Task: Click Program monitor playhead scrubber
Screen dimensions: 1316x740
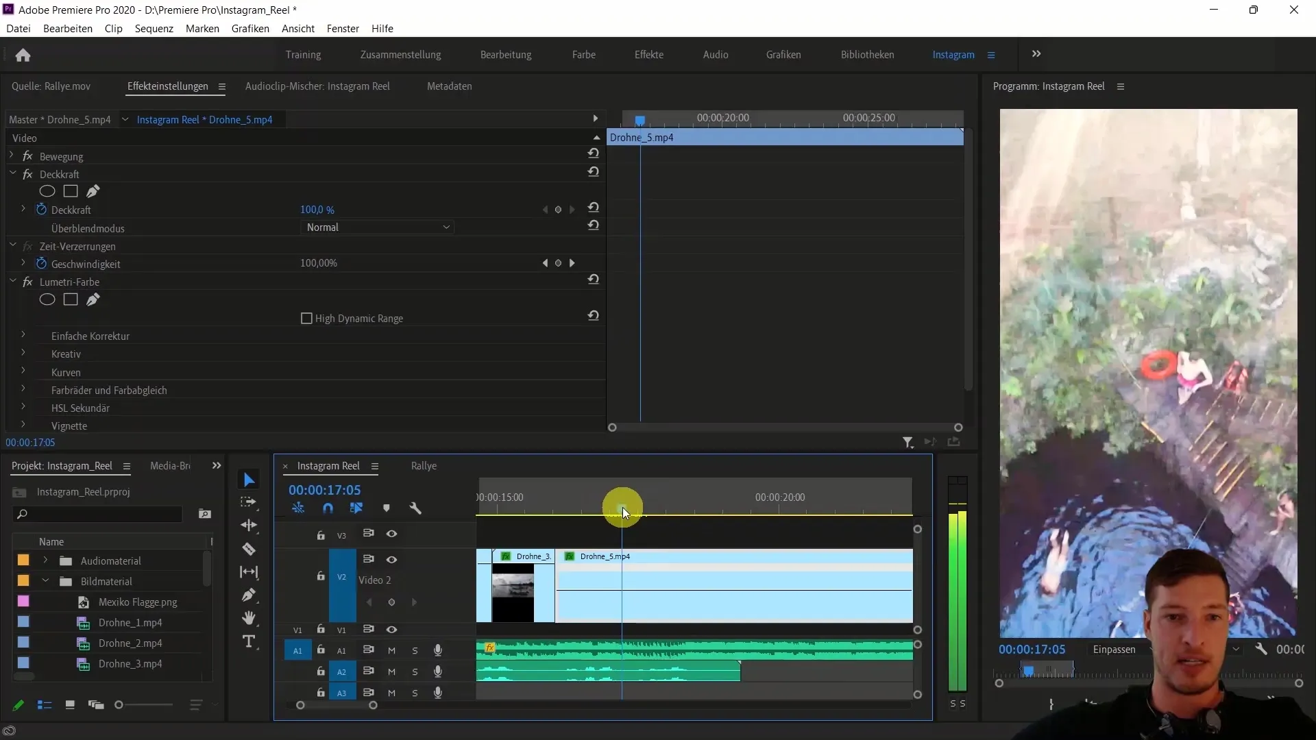Action: point(1028,670)
